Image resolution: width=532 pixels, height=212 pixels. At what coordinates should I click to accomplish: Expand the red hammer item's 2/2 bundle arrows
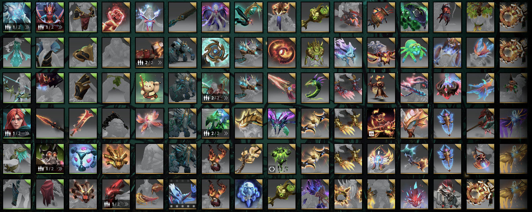click(x=159, y=63)
